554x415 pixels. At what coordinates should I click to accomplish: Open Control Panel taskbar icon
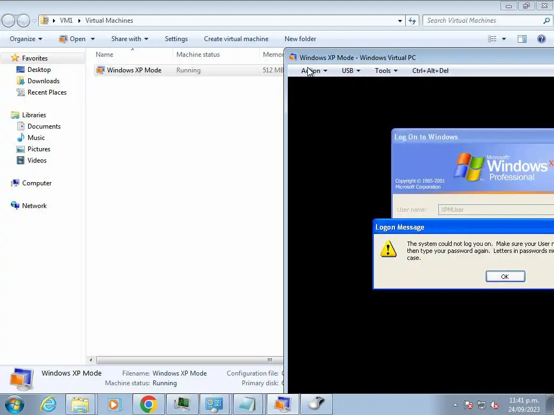(x=214, y=404)
